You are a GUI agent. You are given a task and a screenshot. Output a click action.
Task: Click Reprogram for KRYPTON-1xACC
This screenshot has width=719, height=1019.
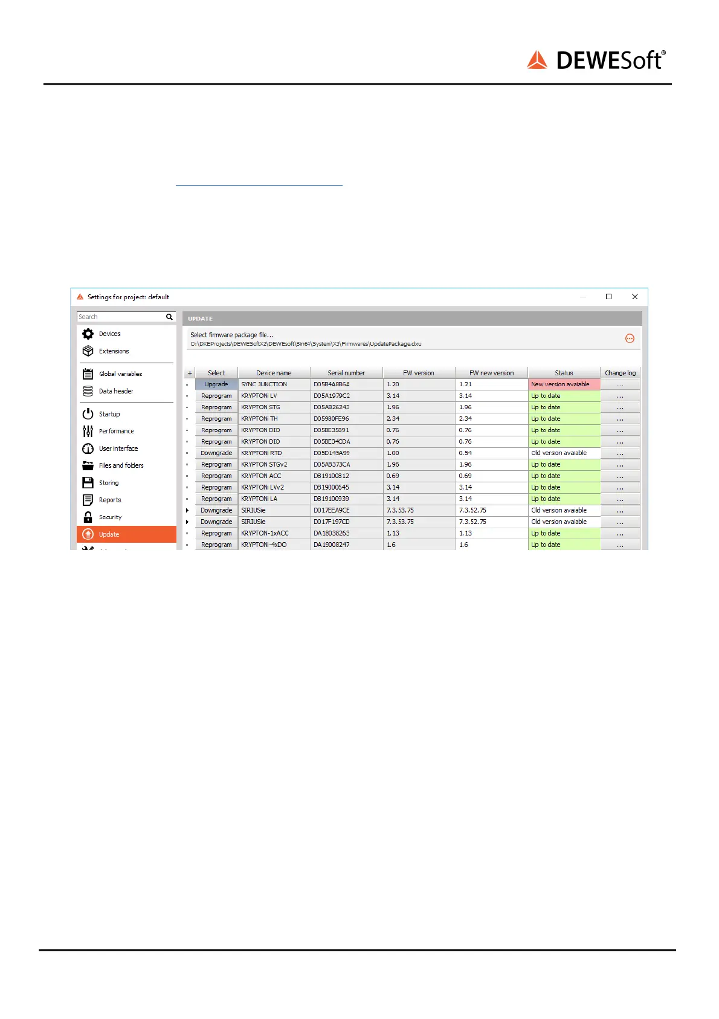tap(216, 534)
